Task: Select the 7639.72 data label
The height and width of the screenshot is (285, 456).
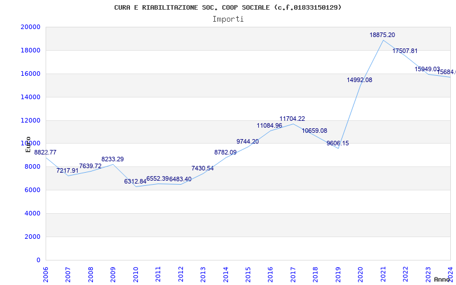Action: tap(90, 166)
